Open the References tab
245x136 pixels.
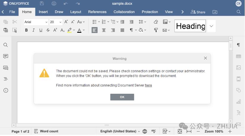click(97, 12)
